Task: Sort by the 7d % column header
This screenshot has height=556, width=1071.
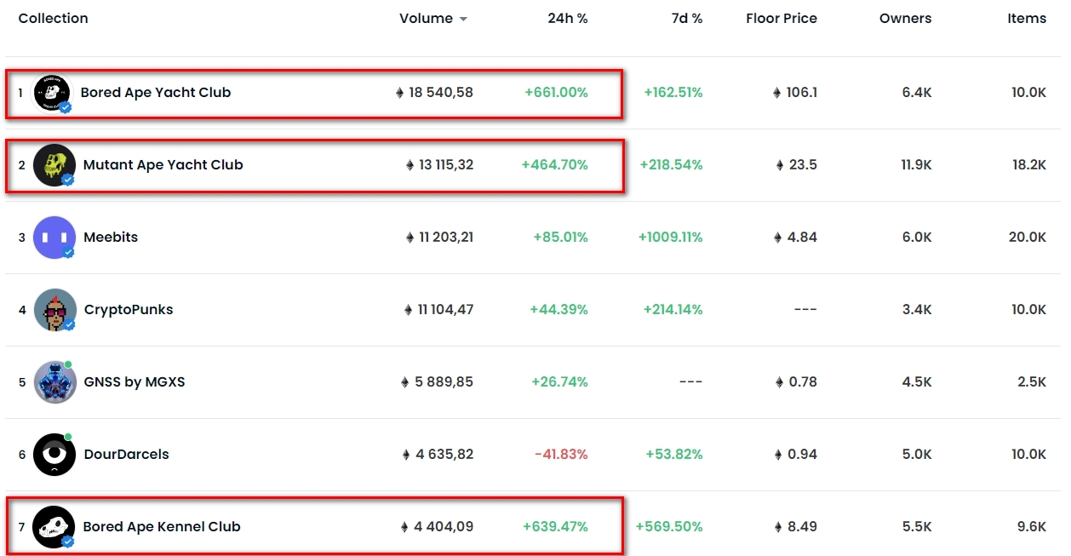Action: point(686,18)
